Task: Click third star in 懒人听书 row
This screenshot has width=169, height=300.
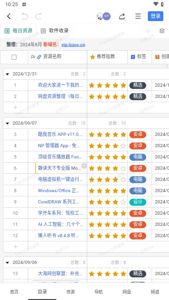Action: [x=108, y=236]
